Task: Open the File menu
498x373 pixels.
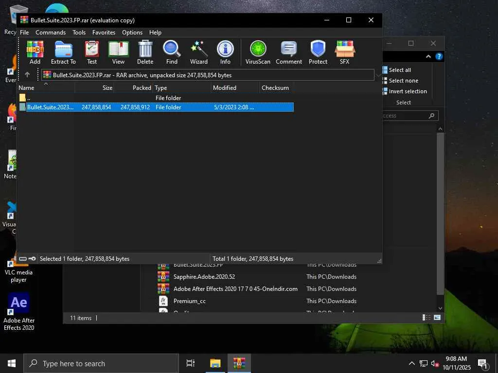Action: [x=24, y=33]
